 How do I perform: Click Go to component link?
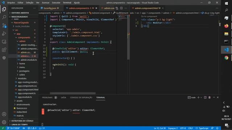[x=149, y=16]
